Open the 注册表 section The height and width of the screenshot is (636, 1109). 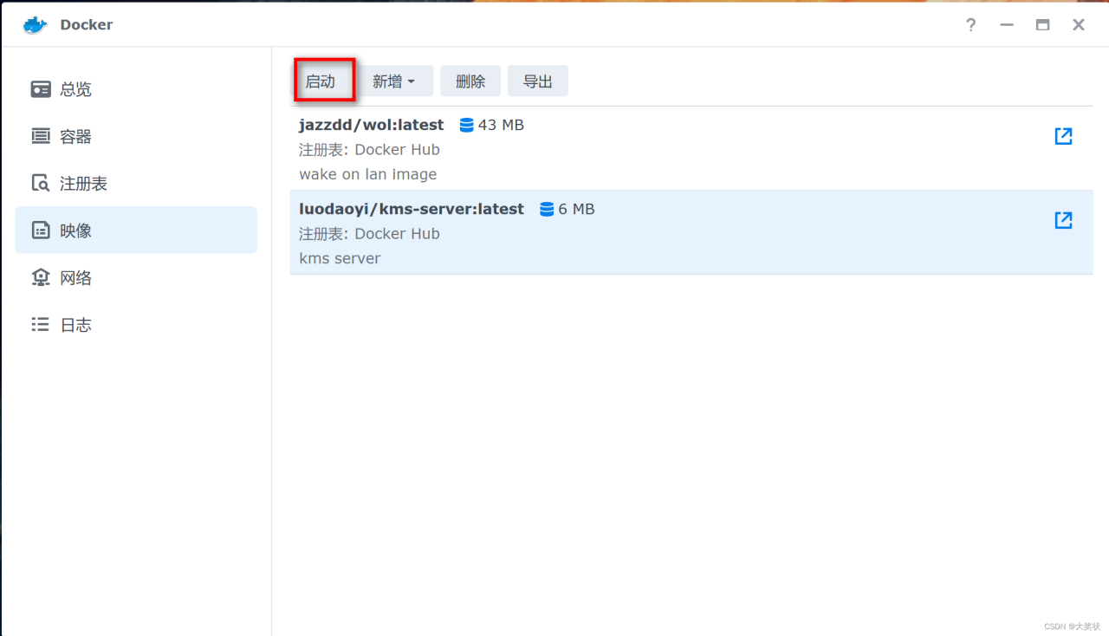(x=136, y=184)
